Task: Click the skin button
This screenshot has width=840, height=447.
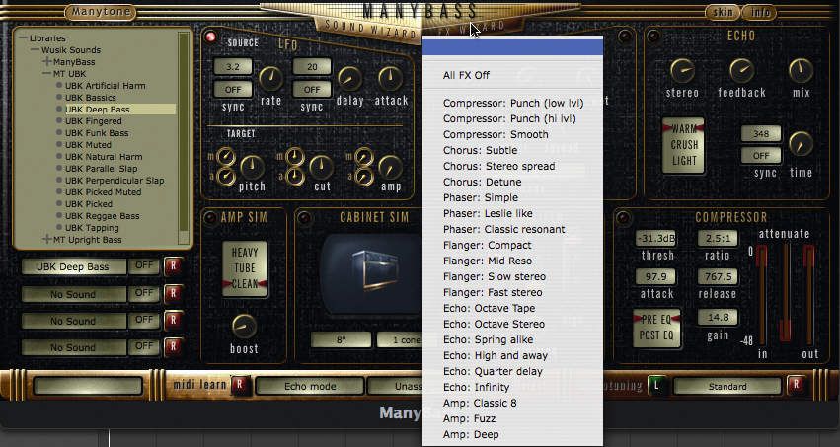Action: [x=723, y=12]
